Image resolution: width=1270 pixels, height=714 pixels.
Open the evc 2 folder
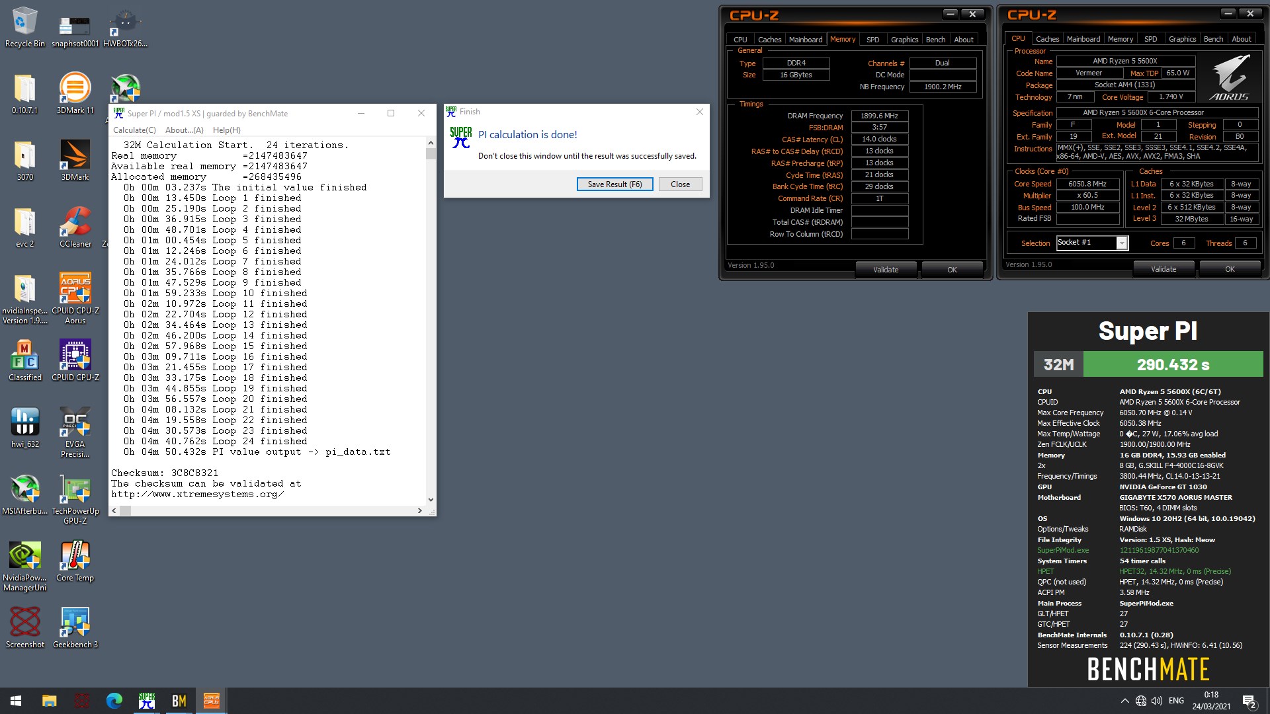coord(24,227)
